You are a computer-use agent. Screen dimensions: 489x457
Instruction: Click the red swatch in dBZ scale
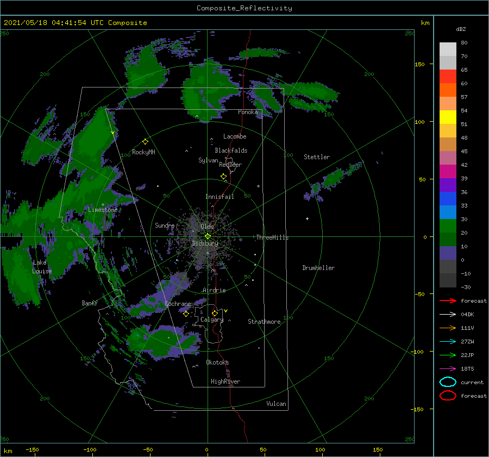[x=448, y=77]
